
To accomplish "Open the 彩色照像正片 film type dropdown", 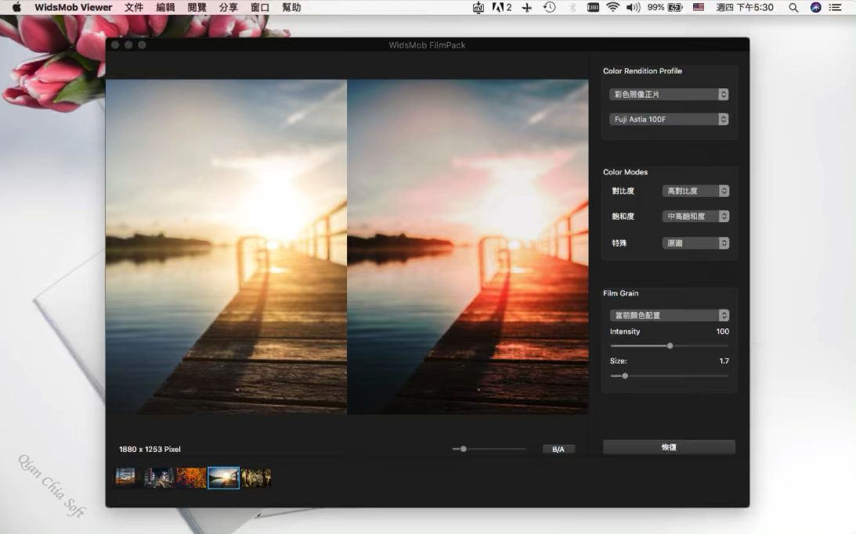I will point(669,95).
